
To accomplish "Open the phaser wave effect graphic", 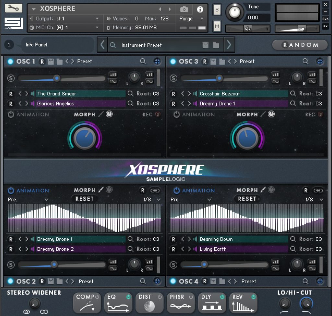I will pyautogui.click(x=180, y=306).
